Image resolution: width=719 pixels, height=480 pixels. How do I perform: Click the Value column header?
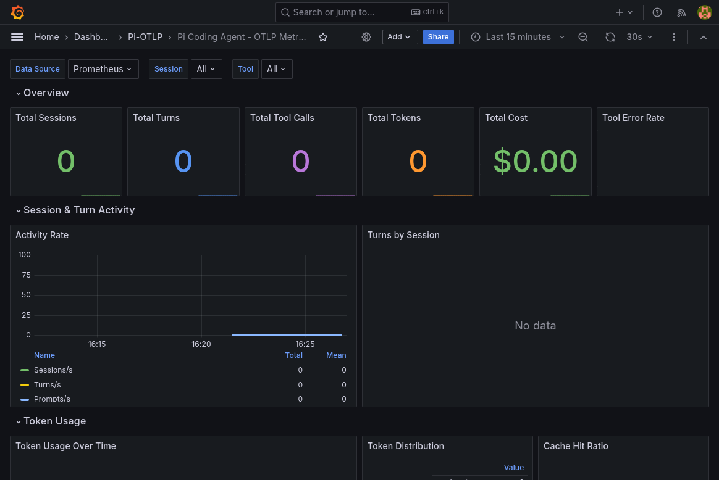pos(513,468)
